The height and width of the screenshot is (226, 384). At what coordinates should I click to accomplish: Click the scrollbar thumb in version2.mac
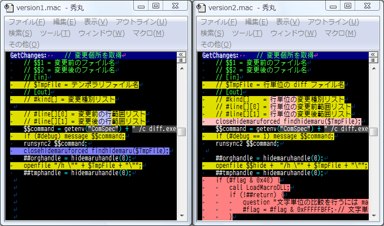pos(374,132)
